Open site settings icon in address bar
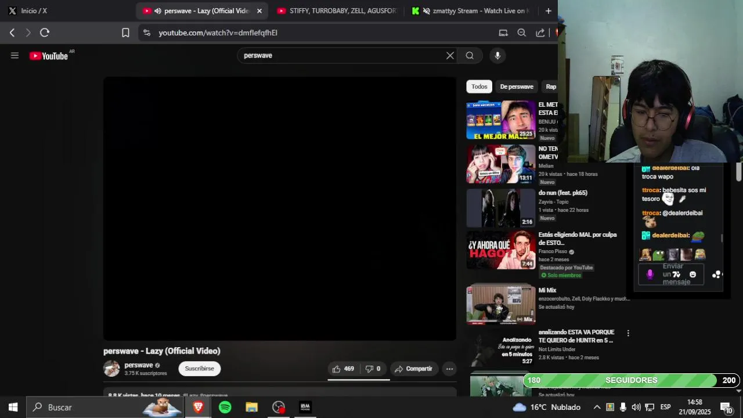The width and height of the screenshot is (743, 418). [146, 33]
